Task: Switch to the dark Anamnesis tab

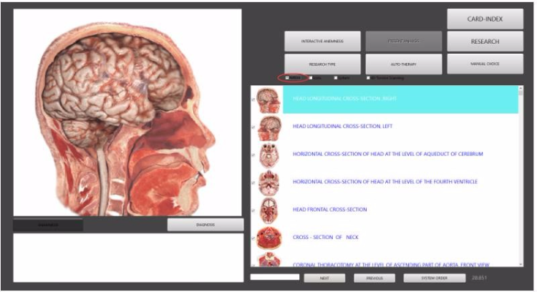Action: 48,225
